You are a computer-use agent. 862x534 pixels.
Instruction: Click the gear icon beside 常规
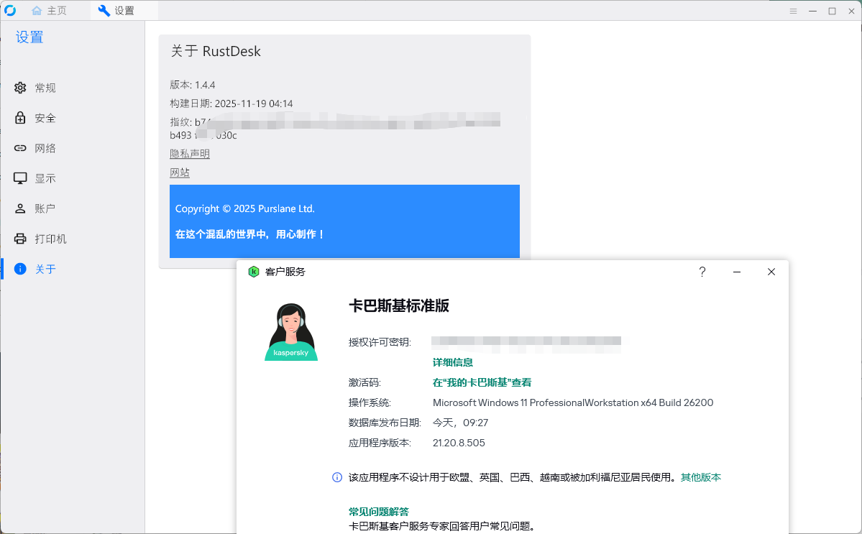coord(20,88)
